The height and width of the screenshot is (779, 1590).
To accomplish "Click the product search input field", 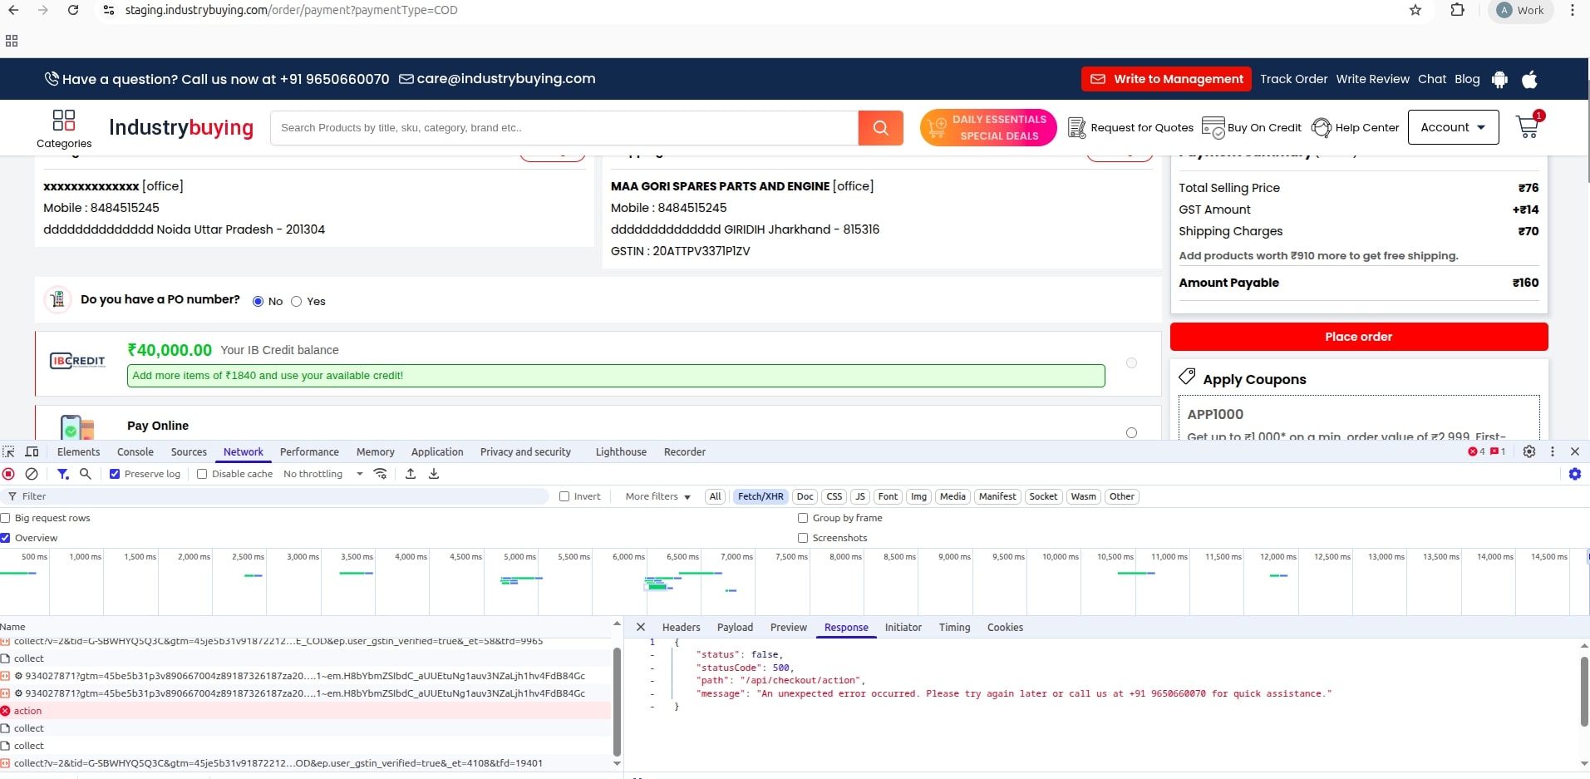I will [x=564, y=128].
